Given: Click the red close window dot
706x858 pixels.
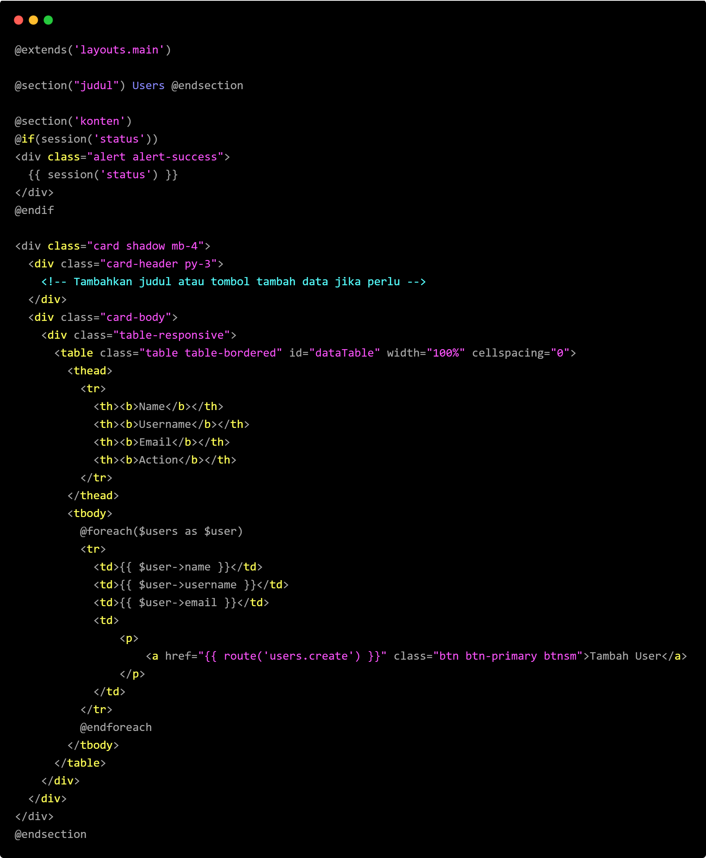Looking at the screenshot, I should coord(18,20).
